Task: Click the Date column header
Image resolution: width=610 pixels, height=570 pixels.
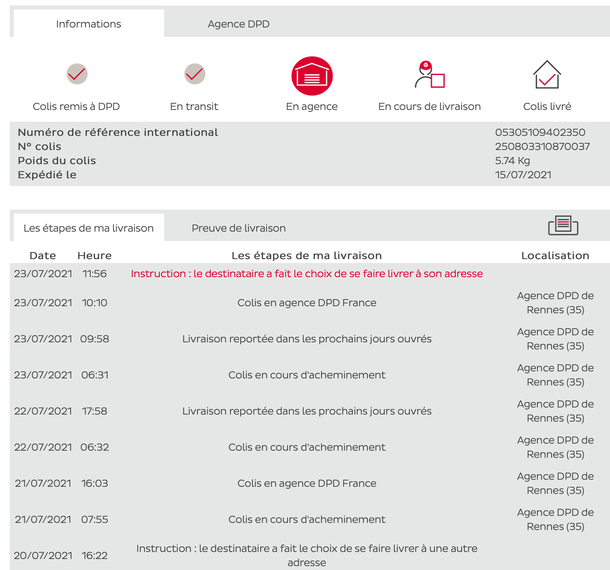Action: (43, 256)
